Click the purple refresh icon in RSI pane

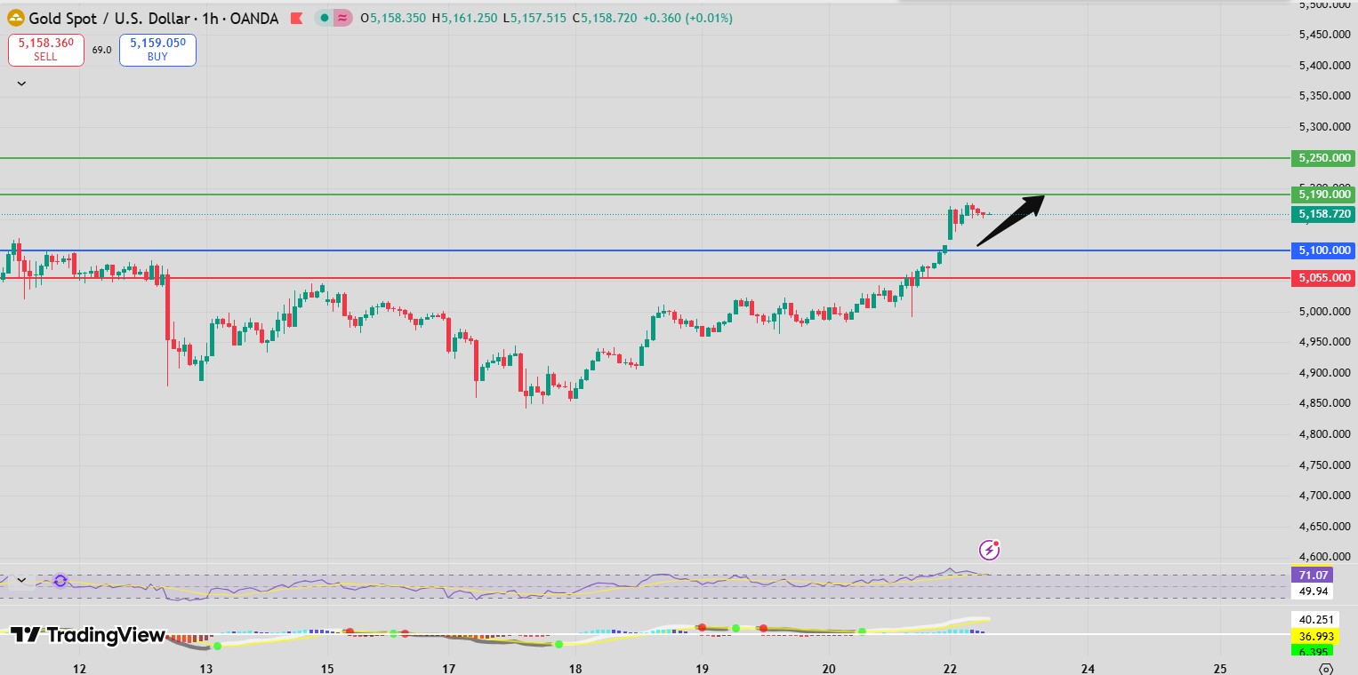60,581
